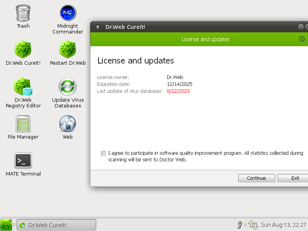Launch Midnight Commander from desktop

click(x=68, y=13)
